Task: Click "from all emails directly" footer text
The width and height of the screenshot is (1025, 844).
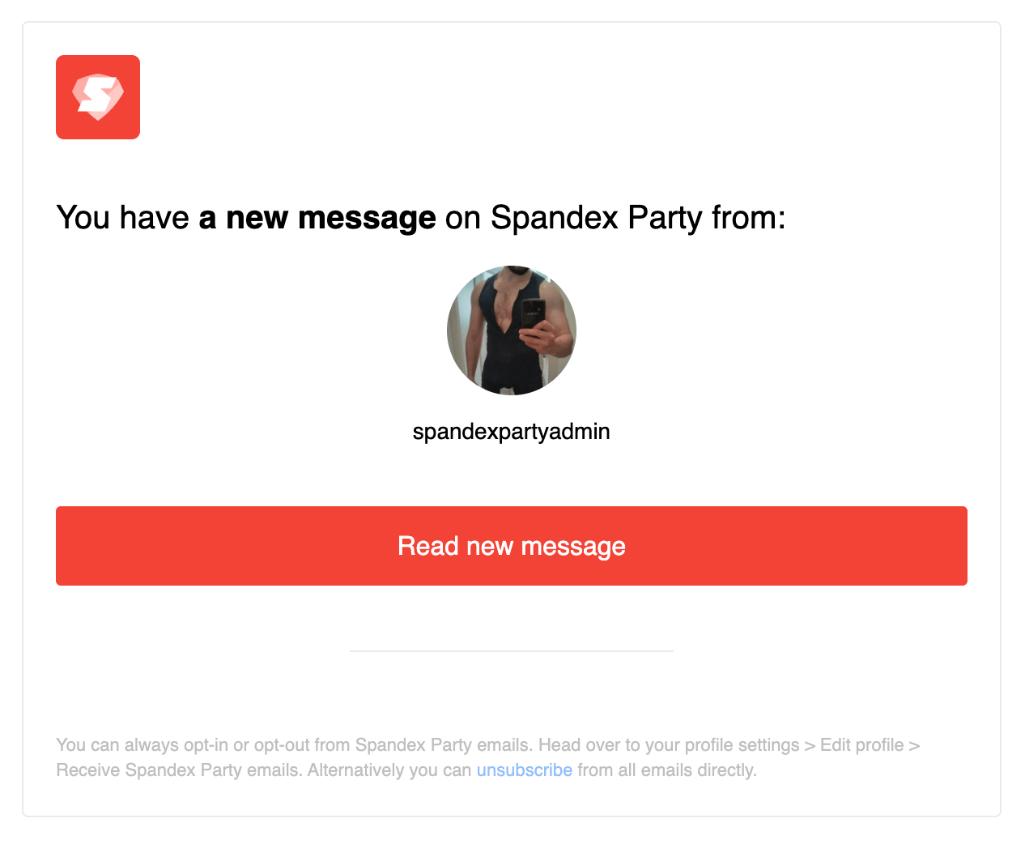Action: tap(666, 770)
